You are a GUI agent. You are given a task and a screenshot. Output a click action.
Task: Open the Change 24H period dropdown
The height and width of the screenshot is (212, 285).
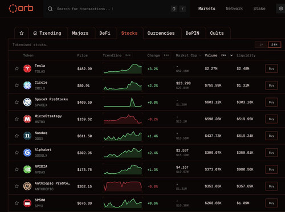[166, 55]
